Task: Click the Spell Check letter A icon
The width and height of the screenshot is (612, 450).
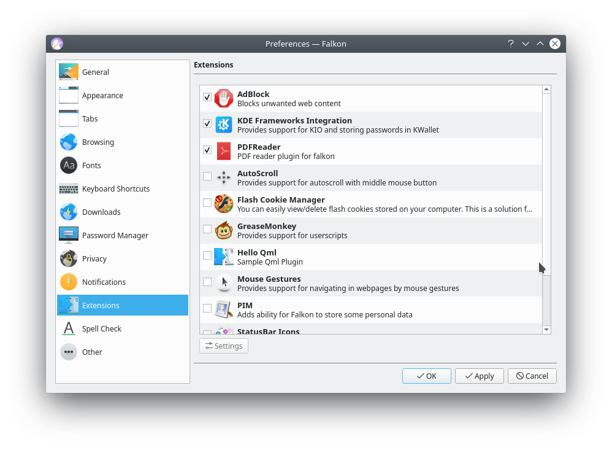Action: pos(69,328)
